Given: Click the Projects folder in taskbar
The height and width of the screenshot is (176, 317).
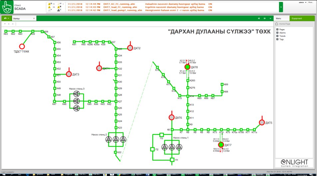Looking at the screenshot, I should tap(67, 174).
